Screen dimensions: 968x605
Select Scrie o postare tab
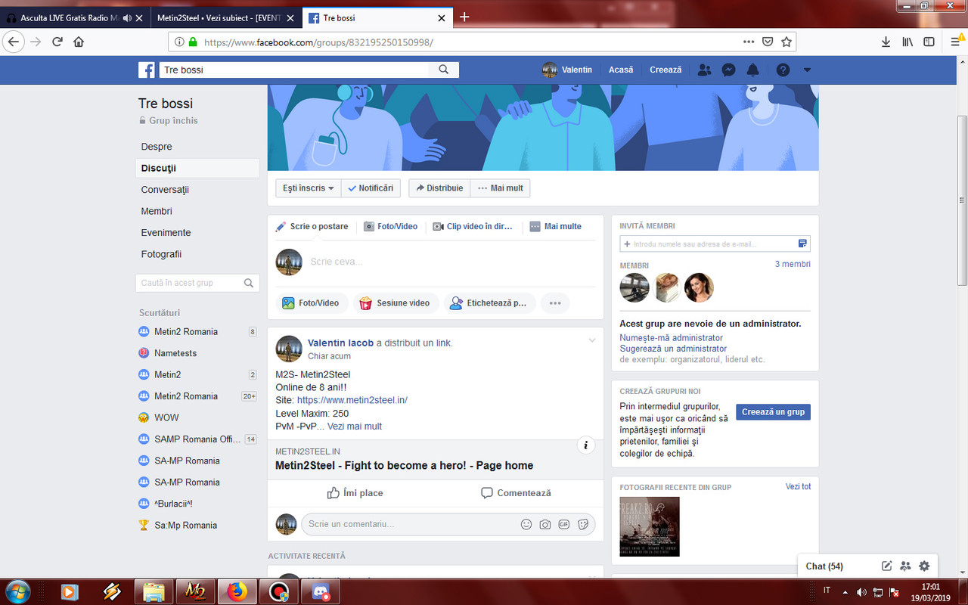pos(312,226)
